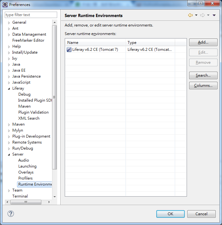Screen dimensions: 222x225
Task: Click the Name column header
Action: [x=95, y=43]
